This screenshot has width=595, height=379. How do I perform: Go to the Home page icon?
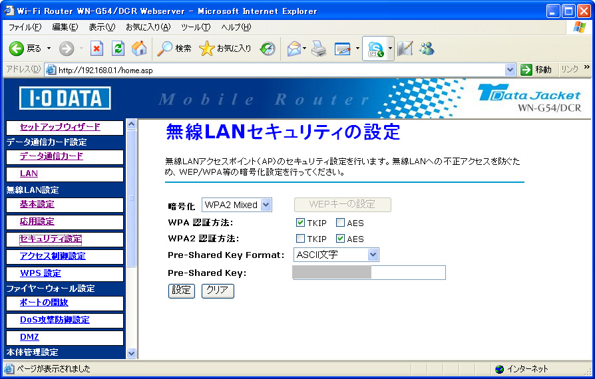point(139,49)
